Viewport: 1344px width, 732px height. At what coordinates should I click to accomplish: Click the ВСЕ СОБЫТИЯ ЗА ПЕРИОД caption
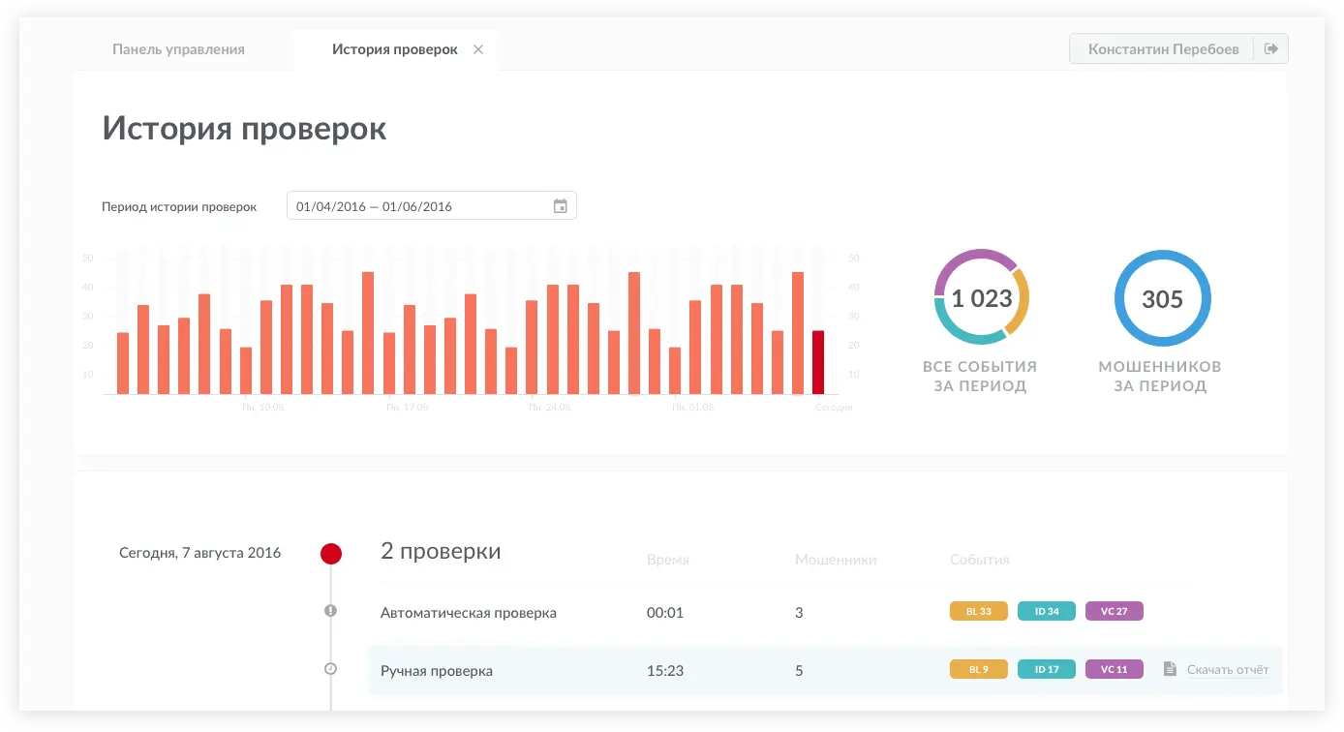click(x=980, y=377)
